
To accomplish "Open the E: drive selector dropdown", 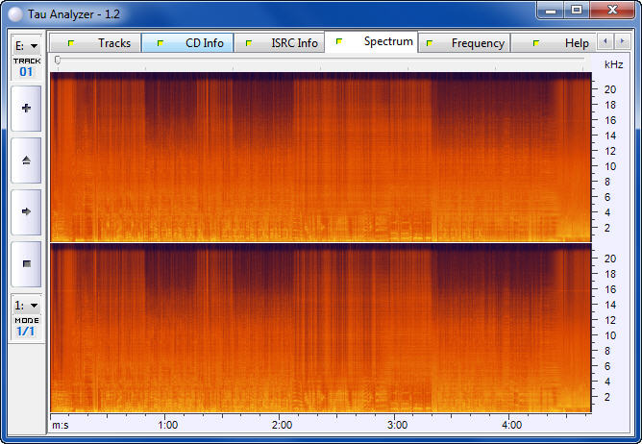I will pyautogui.click(x=26, y=45).
